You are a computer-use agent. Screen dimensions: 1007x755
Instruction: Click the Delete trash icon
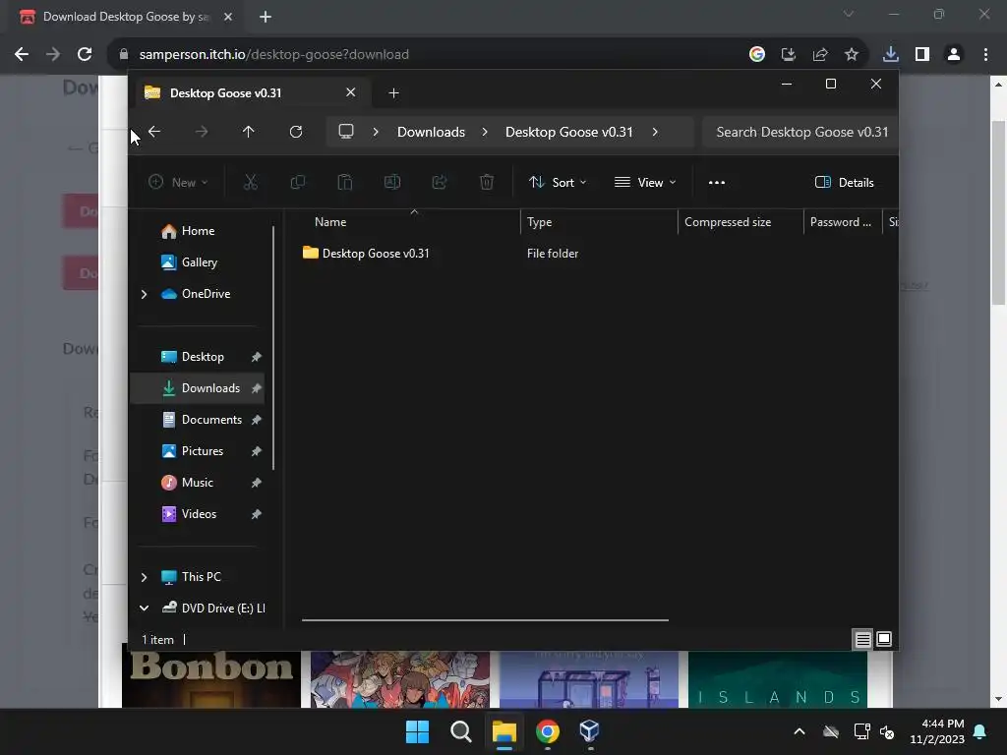coord(487,182)
